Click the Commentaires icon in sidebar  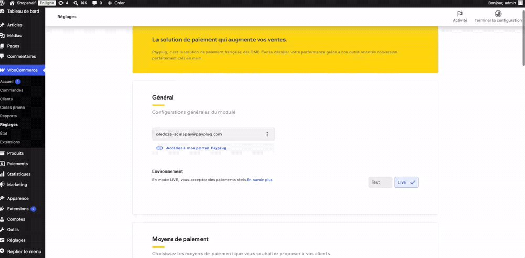[2, 56]
